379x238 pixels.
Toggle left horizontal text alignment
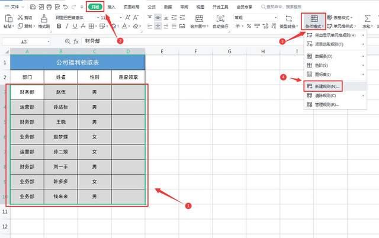click(150, 26)
